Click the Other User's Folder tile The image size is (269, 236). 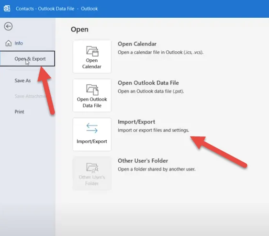click(x=92, y=173)
